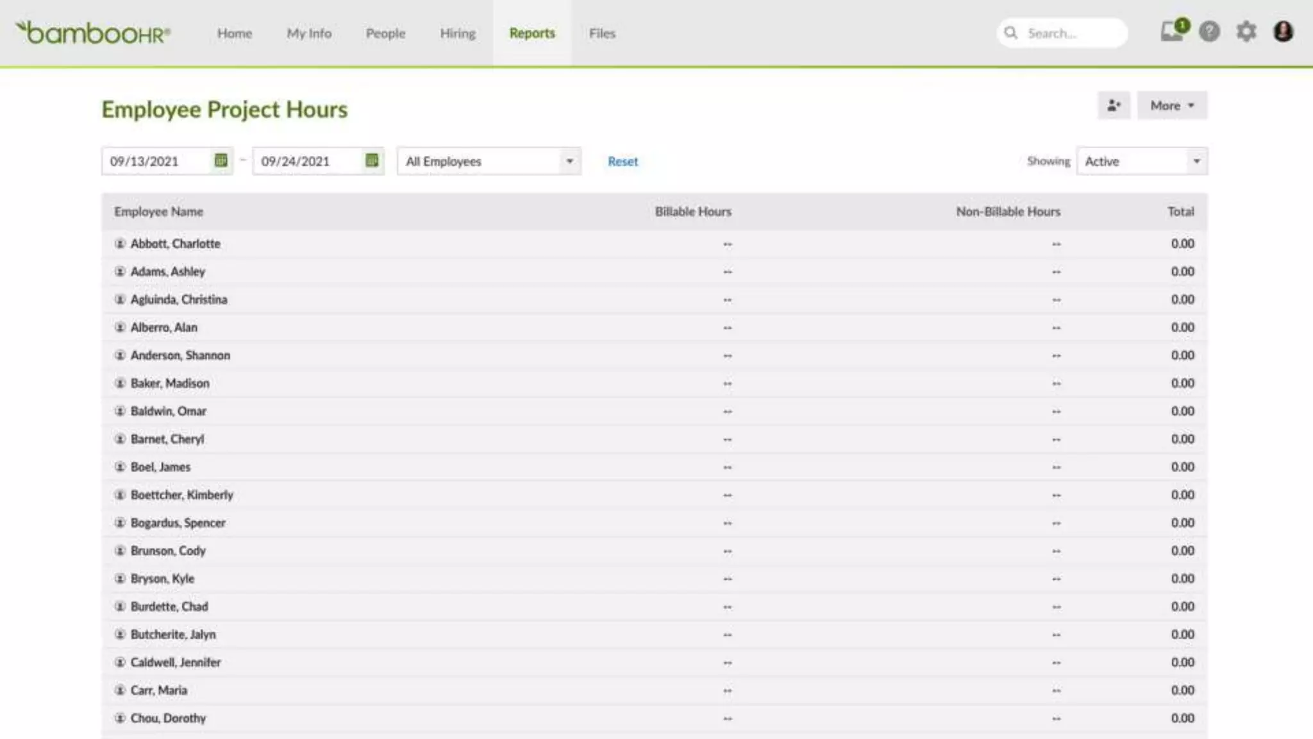Open the More actions dropdown
The width and height of the screenshot is (1313, 739).
coord(1171,105)
